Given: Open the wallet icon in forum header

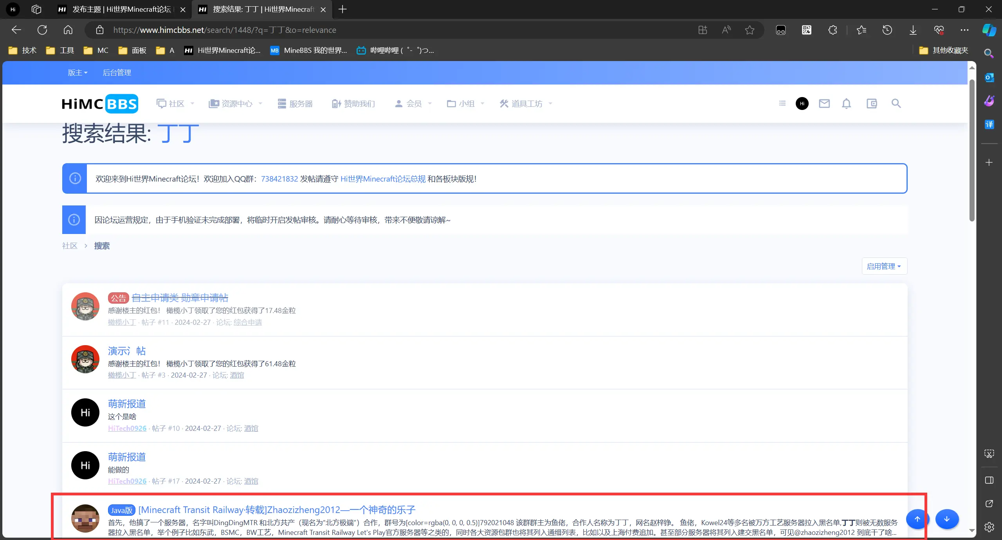Looking at the screenshot, I should pos(872,104).
